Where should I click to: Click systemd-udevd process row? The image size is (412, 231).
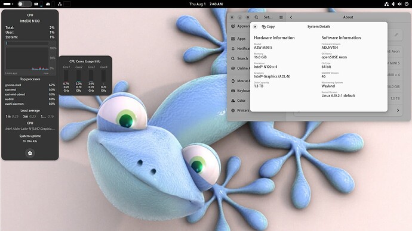tap(30, 94)
